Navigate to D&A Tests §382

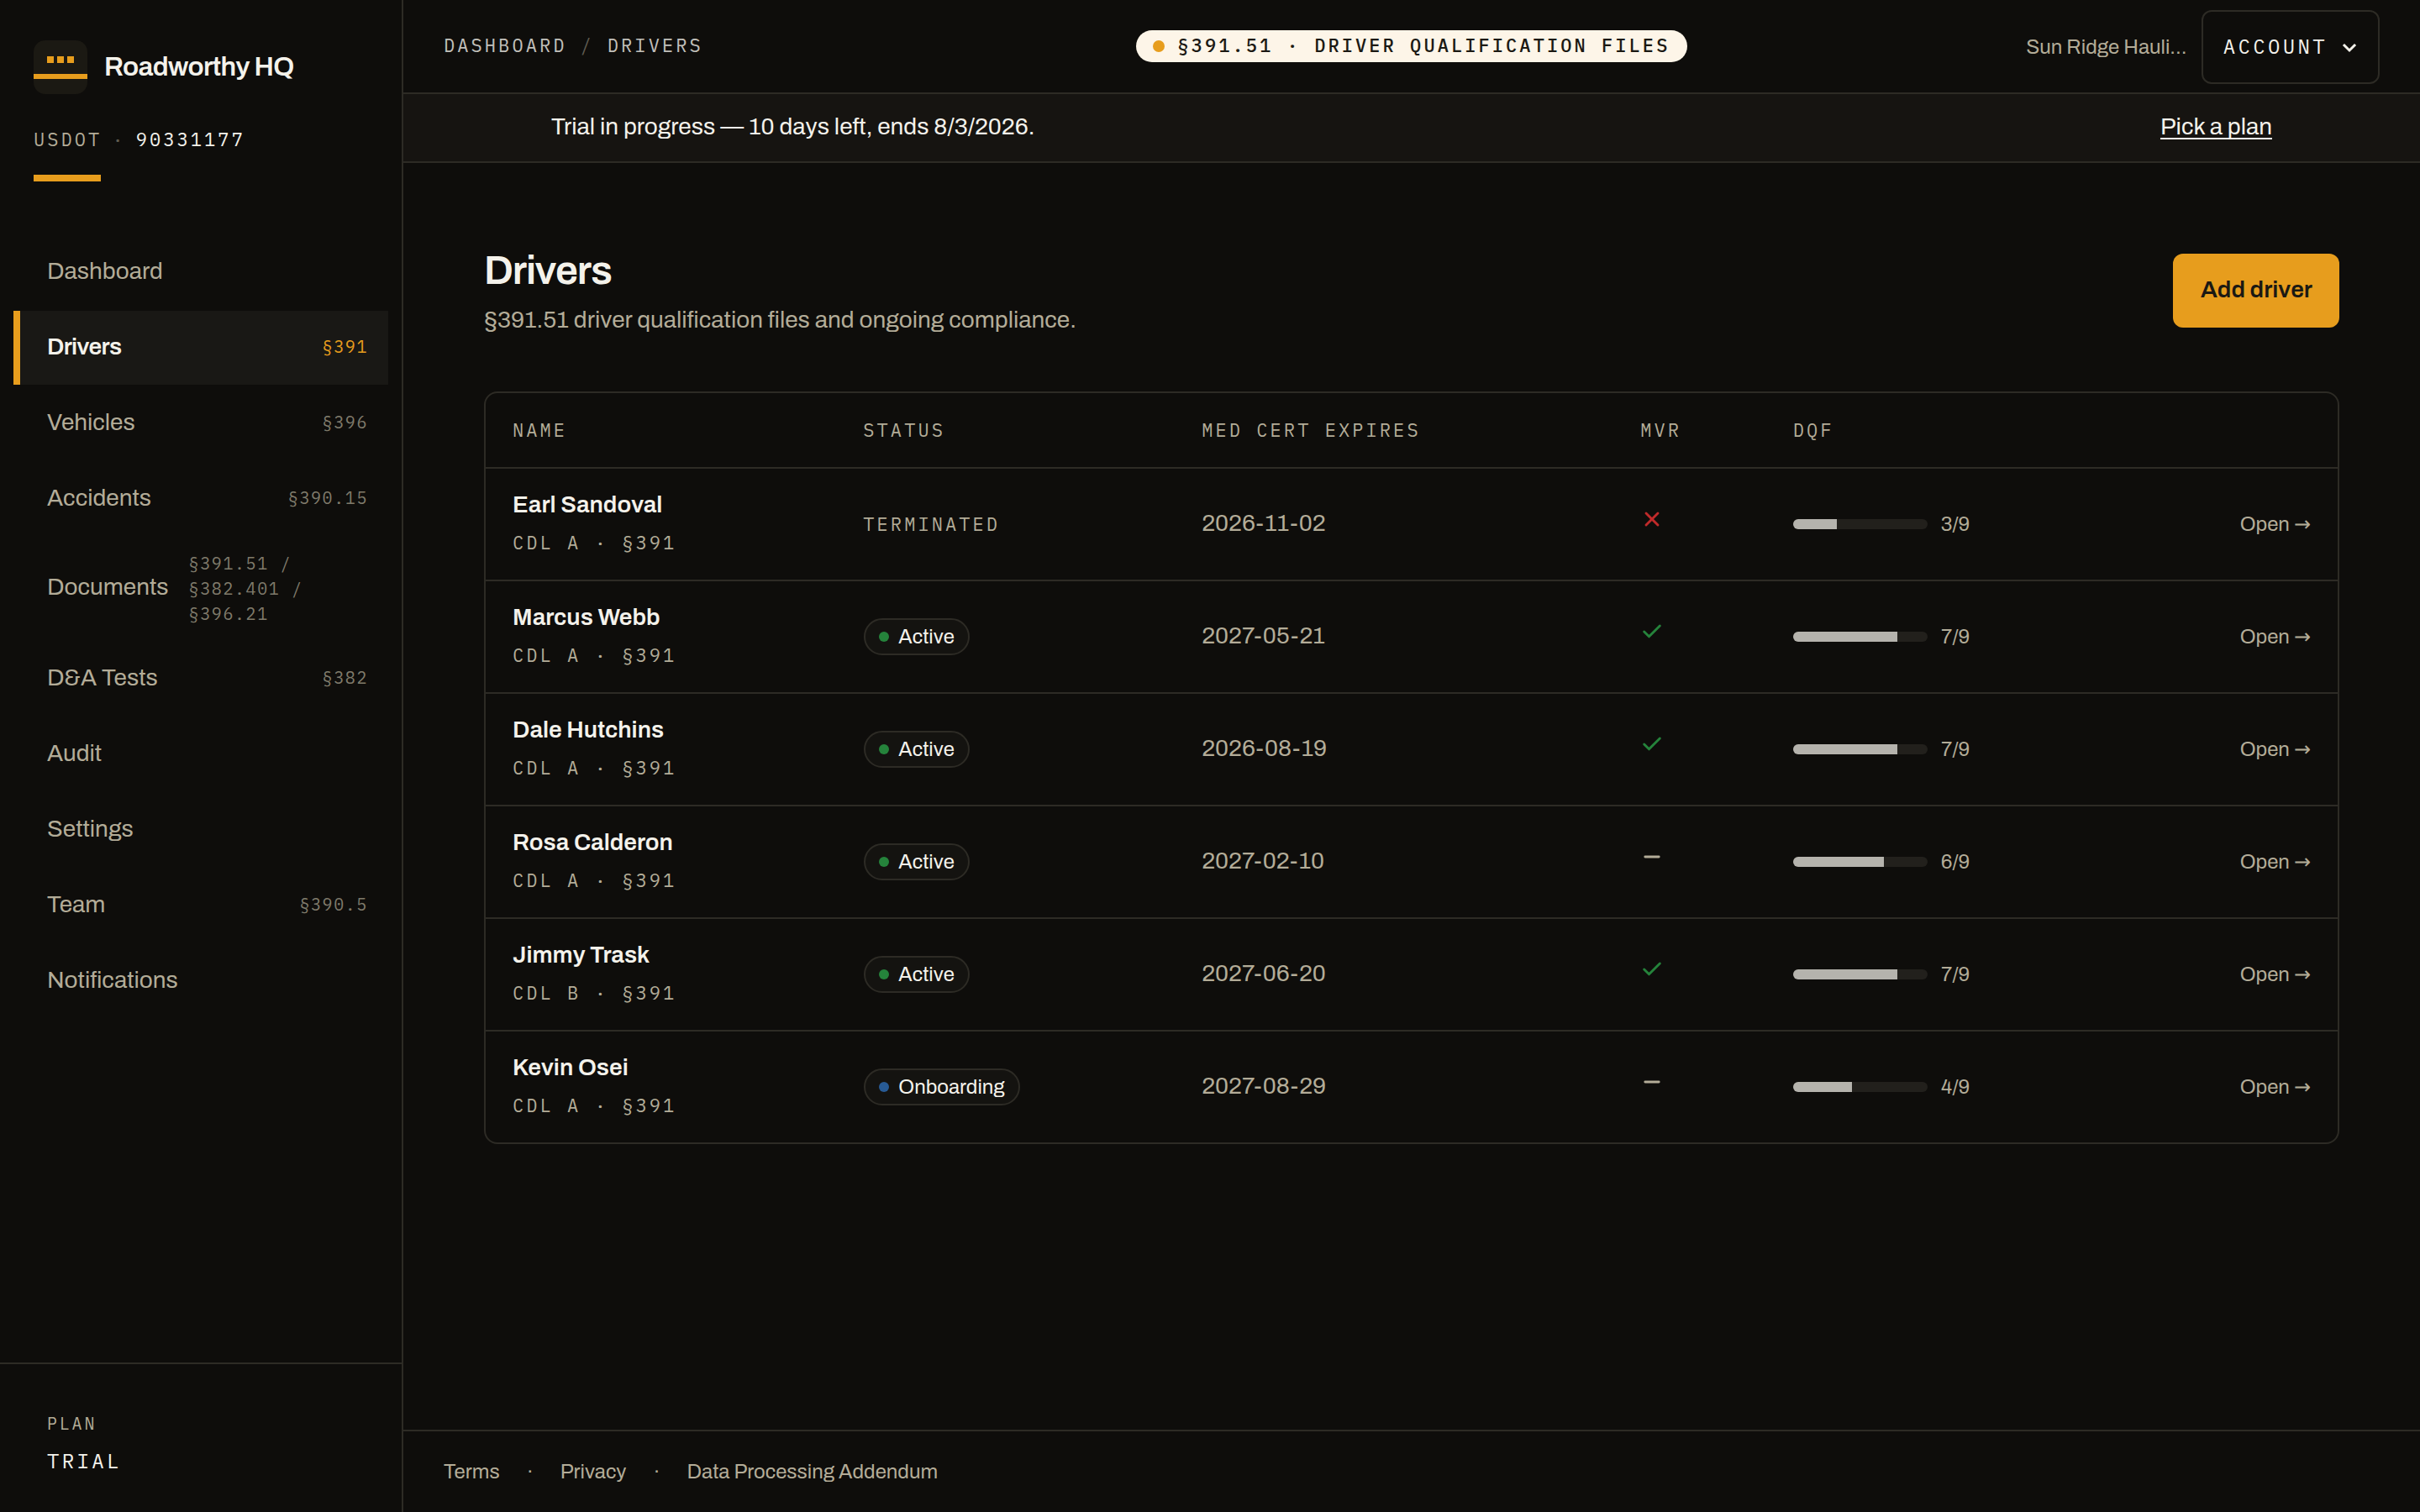click(201, 678)
